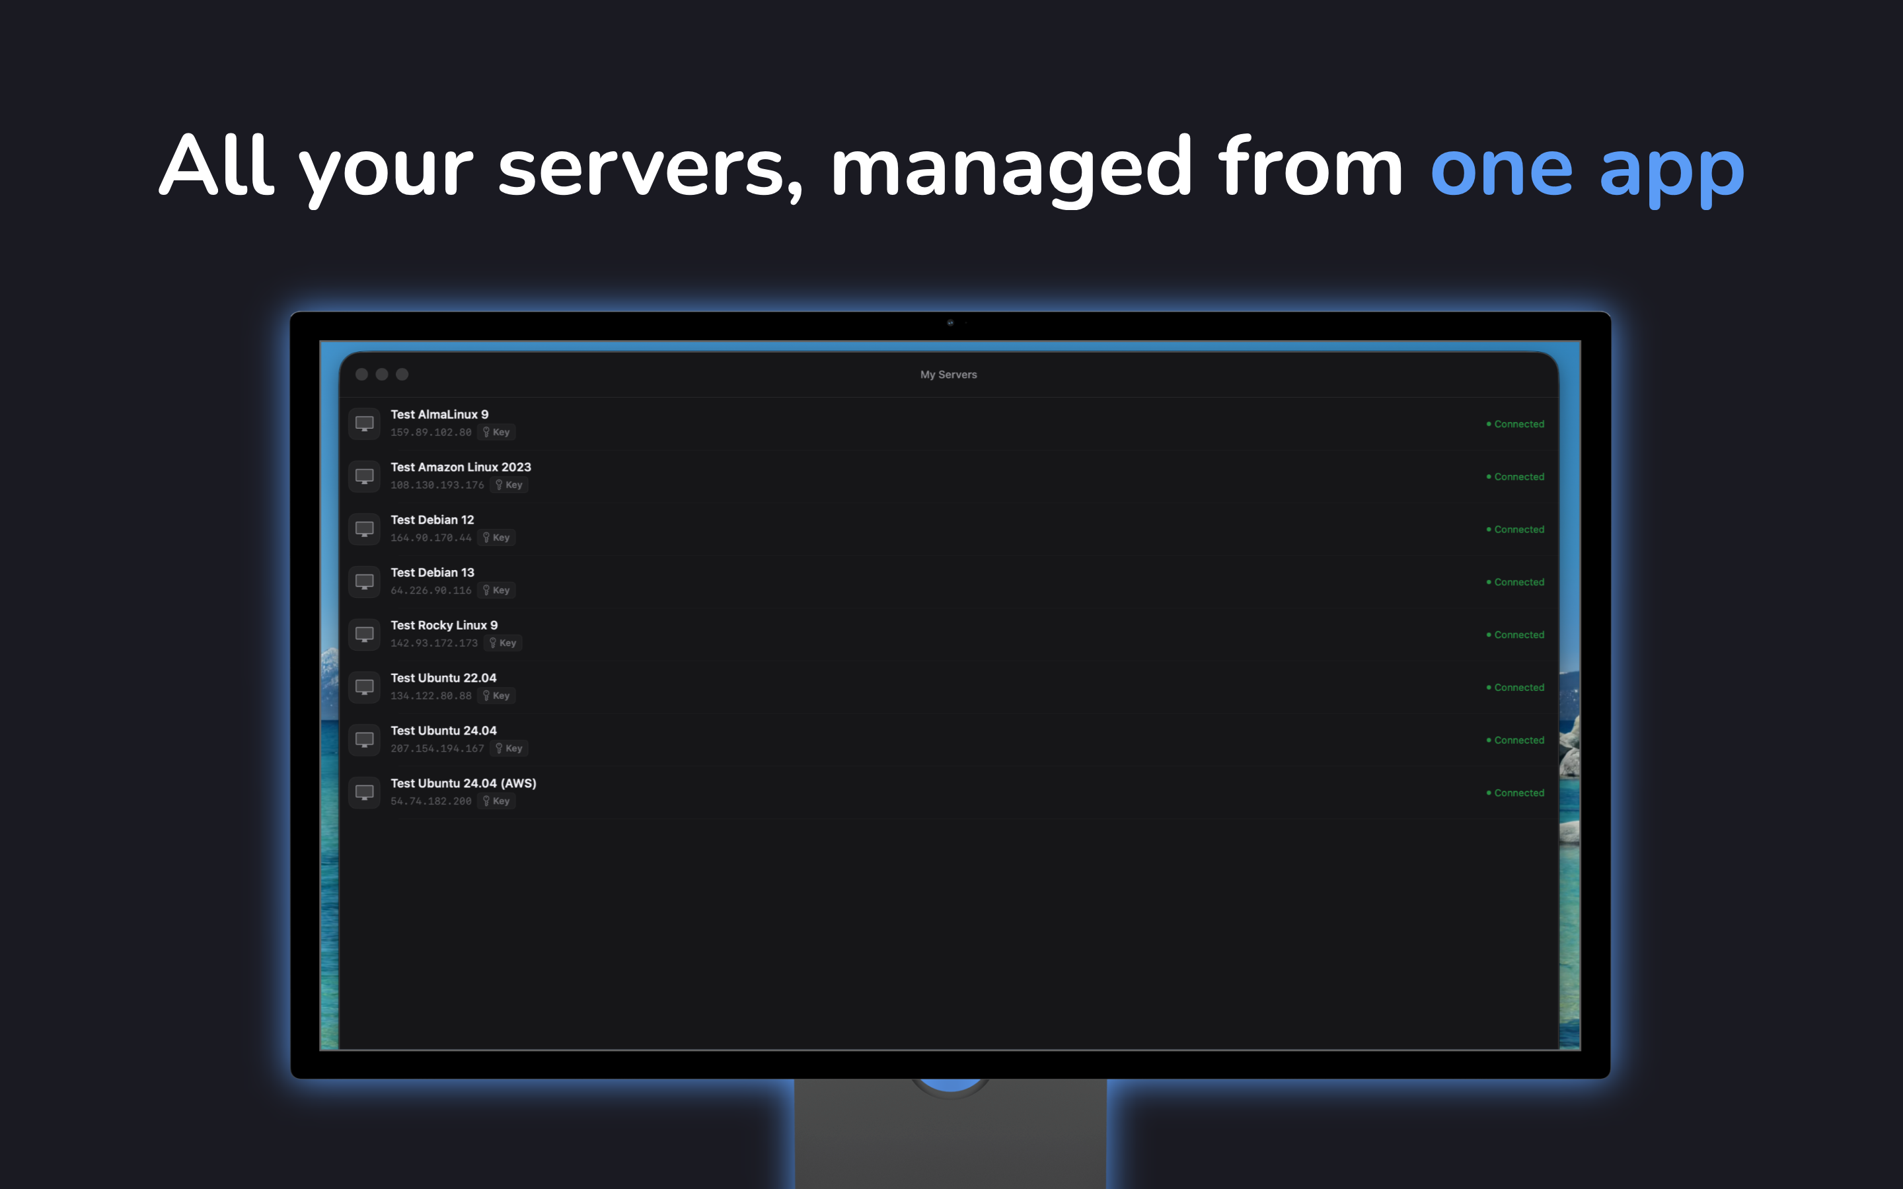Select the Test Ubuntu 24.04 (AWS) server row

coord(865,792)
